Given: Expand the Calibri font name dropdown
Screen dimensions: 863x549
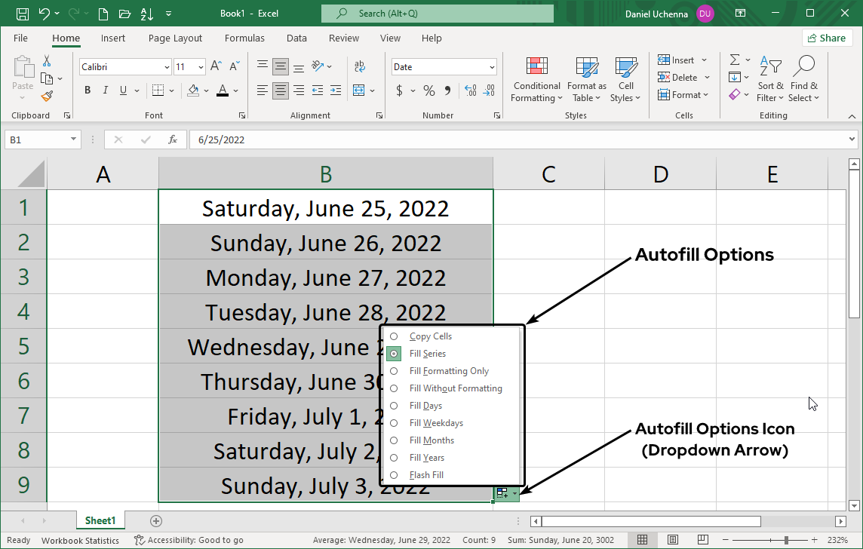Looking at the screenshot, I should [167, 67].
